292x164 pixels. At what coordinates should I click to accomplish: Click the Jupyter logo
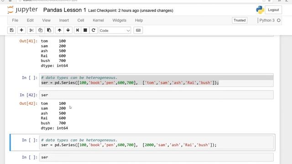(x=22, y=10)
